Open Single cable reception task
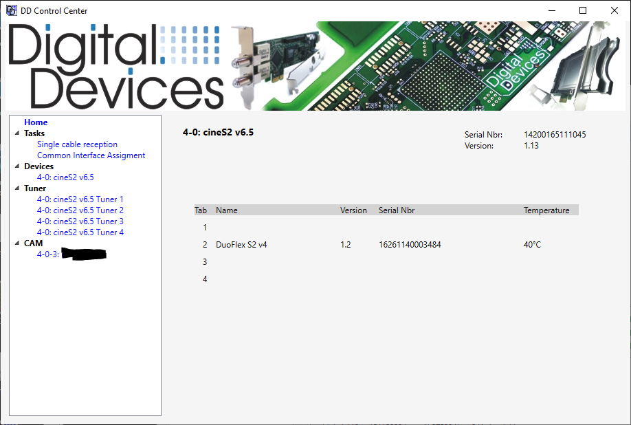 (77, 144)
